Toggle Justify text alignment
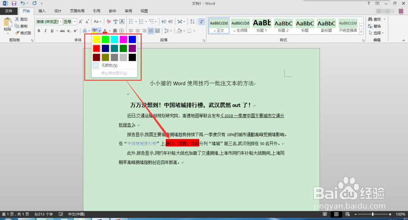Screen dimensions: 408x220 point(151,31)
